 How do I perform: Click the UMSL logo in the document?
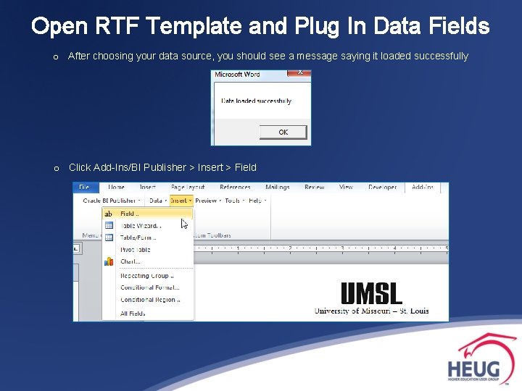point(371,293)
